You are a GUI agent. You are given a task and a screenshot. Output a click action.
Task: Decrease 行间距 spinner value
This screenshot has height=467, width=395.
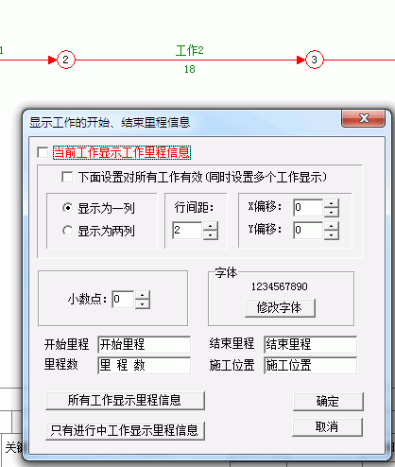click(x=211, y=234)
